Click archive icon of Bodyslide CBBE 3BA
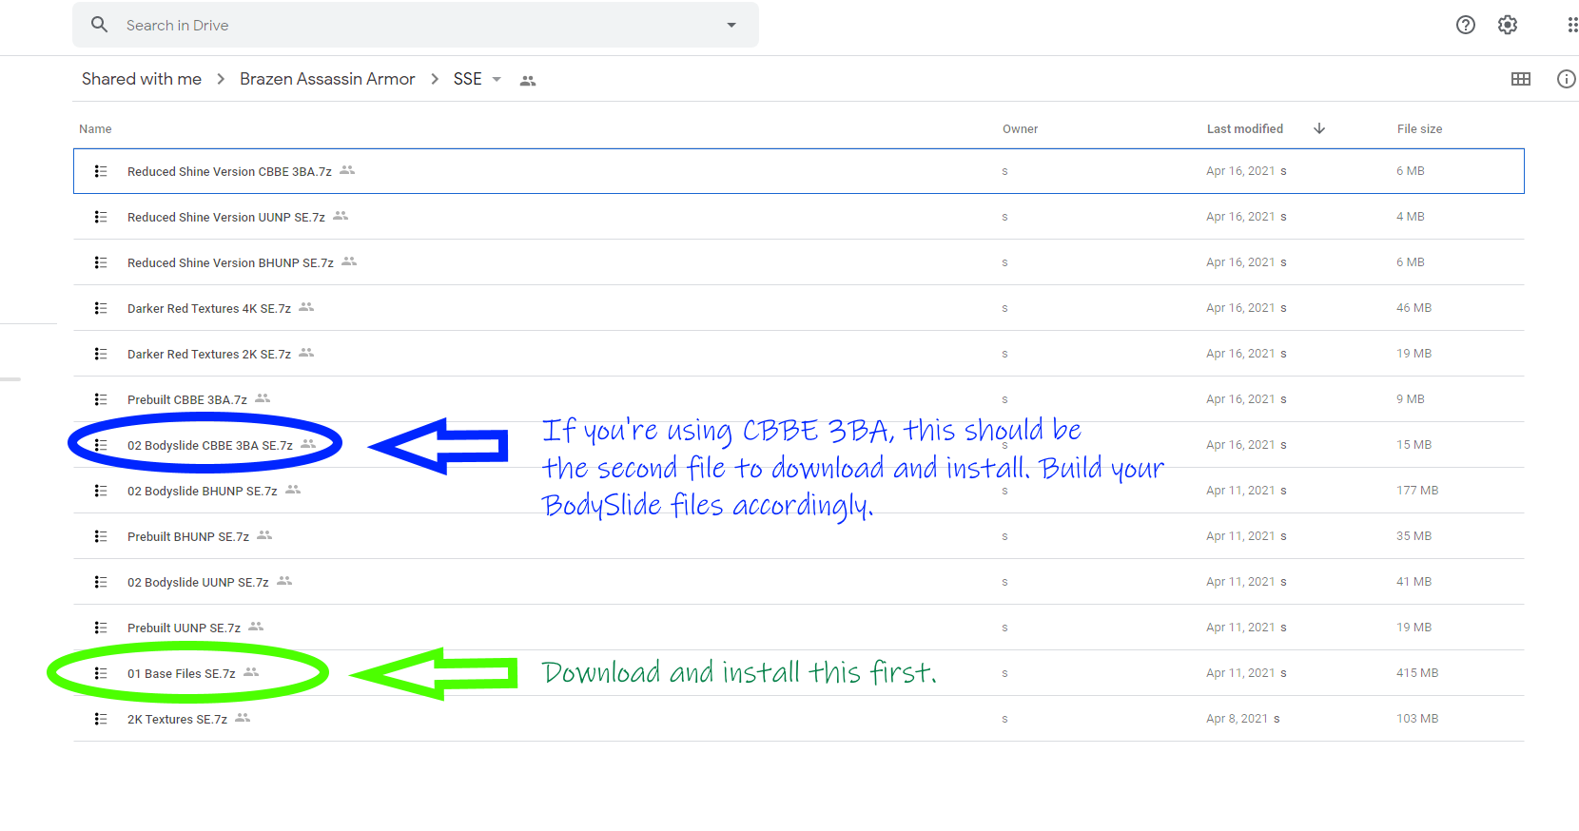The image size is (1579, 831). [x=101, y=445]
